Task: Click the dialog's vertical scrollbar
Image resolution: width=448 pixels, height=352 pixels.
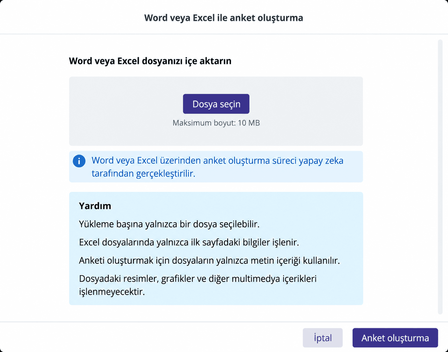Action: 440,177
